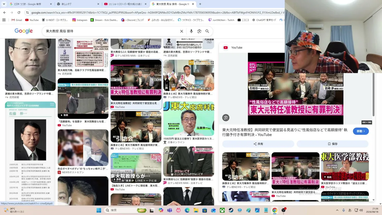Viewport: 382px width, 215px height.
Task: Open the Chrome apps grid shortcut
Action: tap(4, 20)
